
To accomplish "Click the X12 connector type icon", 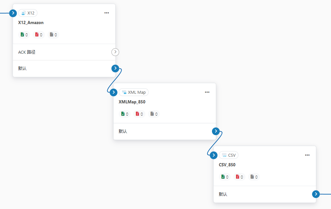I will (x=23, y=13).
